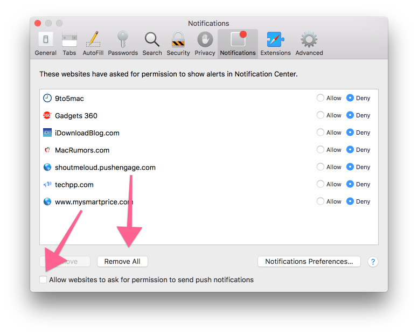
Task: Select the shoutmeloud.pushengage.com row name
Action: click(x=105, y=167)
